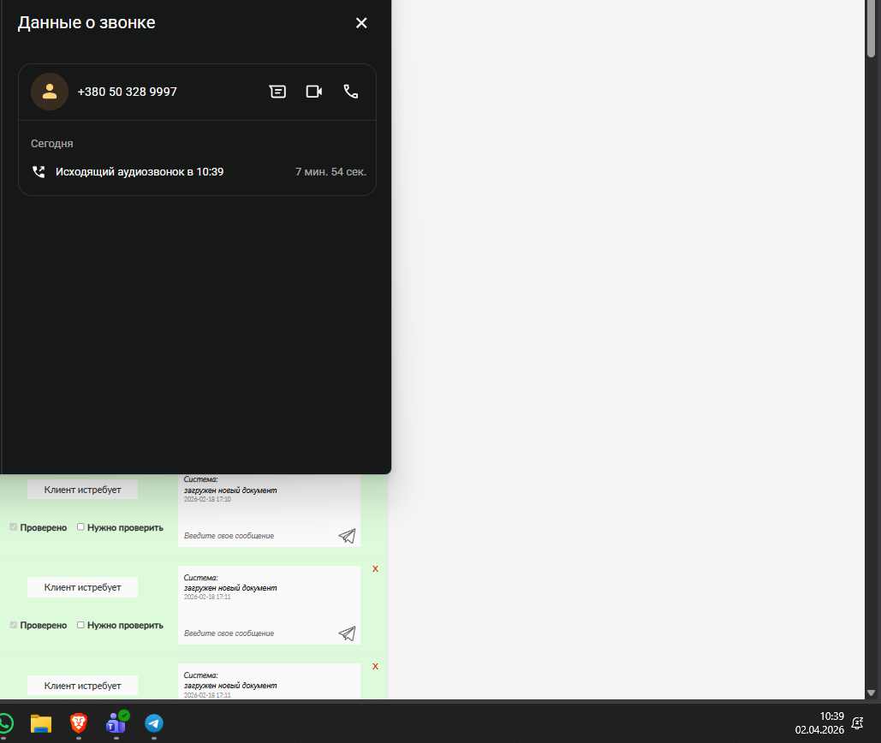Toggle 'Нужно проверить' checkbox in the 17:11 row
Viewport: 881px width, 743px height.
(80, 625)
